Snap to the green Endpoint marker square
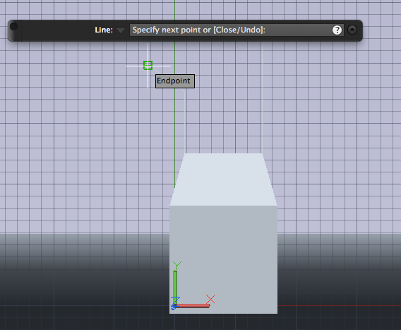 148,66
